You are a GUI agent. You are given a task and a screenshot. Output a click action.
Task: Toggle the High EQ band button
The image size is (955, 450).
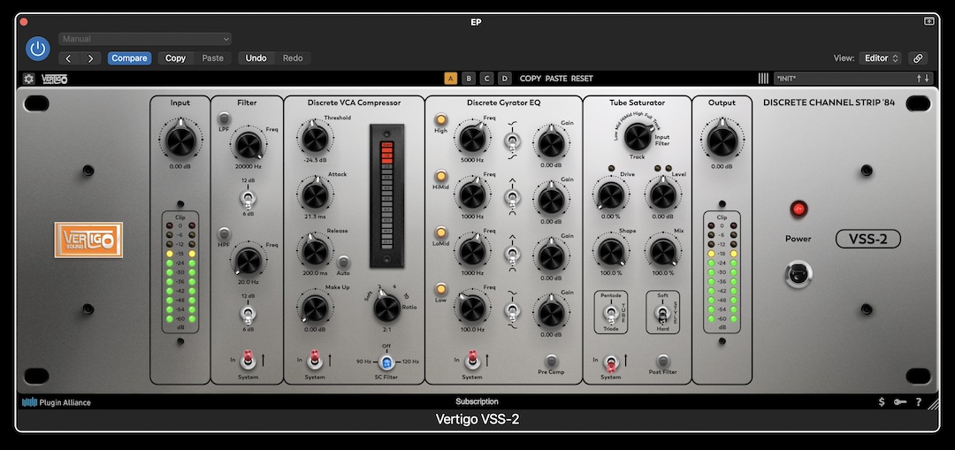(x=440, y=119)
